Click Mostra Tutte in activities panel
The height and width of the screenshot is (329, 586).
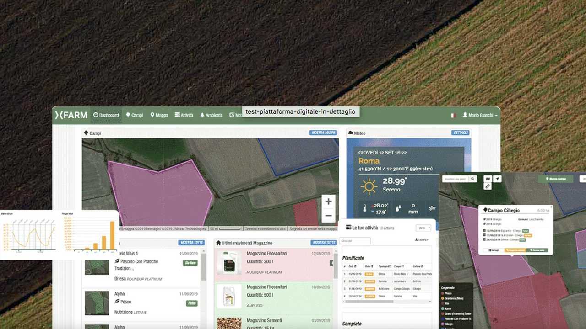(191, 243)
